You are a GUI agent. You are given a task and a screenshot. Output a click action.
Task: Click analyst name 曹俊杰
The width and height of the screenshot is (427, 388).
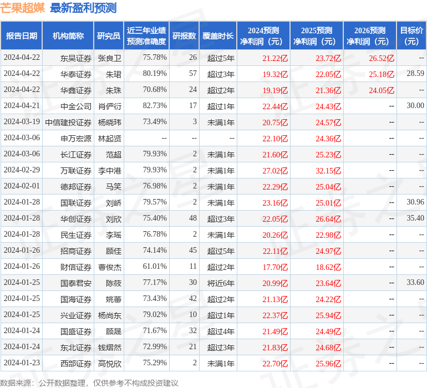(x=110, y=267)
